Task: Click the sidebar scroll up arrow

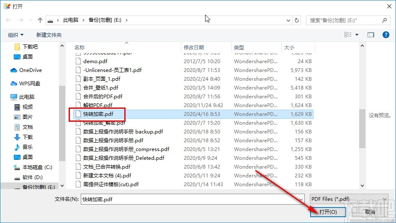Action: point(62,46)
